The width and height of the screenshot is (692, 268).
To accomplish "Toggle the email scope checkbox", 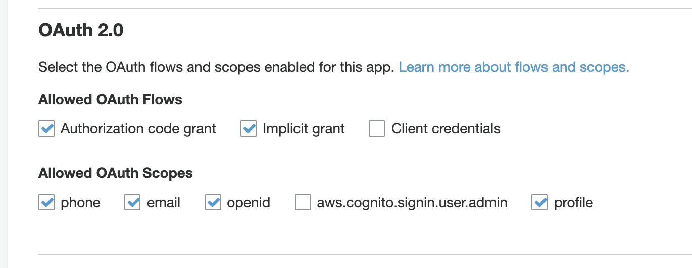I will 132,203.
